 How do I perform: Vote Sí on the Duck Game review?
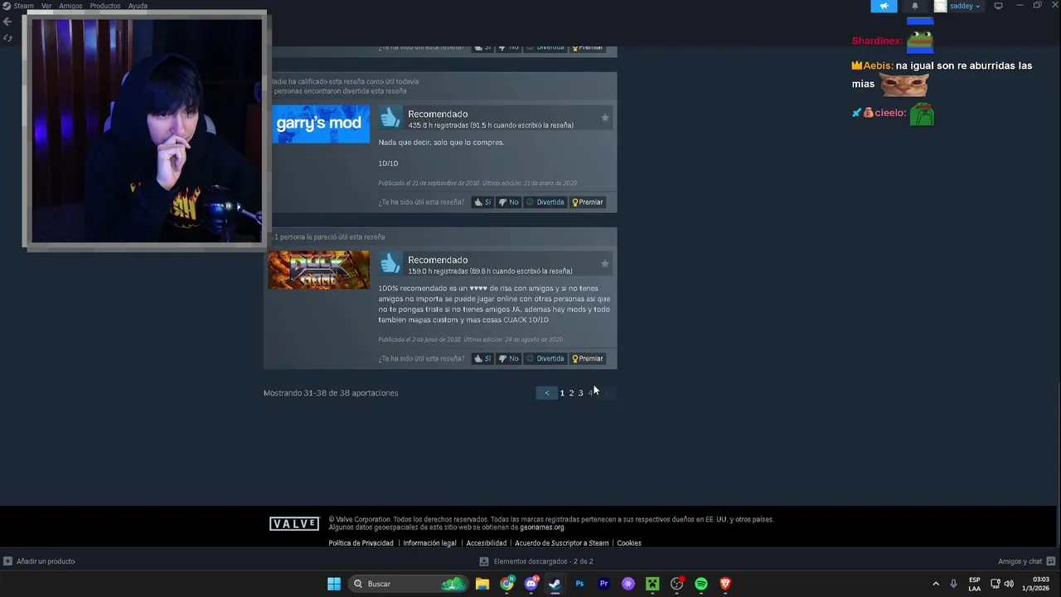tap(482, 359)
